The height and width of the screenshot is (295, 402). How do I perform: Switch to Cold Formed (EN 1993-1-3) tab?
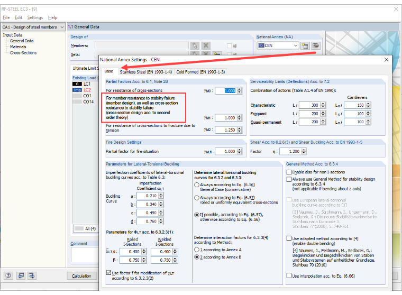(x=200, y=72)
